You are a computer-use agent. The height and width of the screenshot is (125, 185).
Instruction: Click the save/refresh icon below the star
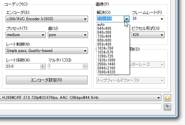coord(167,107)
